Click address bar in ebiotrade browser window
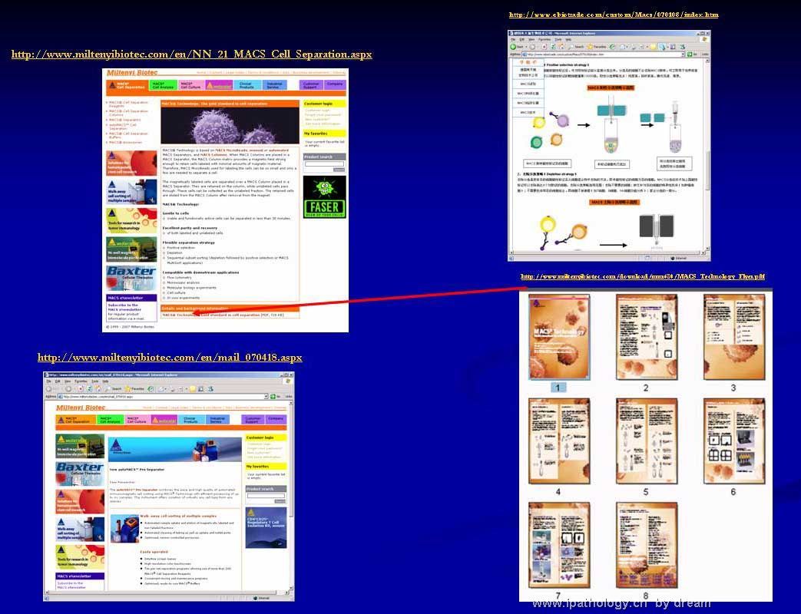The height and width of the screenshot is (614, 801). click(x=602, y=54)
